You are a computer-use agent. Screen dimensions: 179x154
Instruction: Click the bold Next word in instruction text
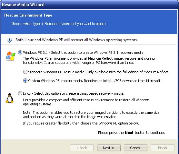click(x=129, y=133)
